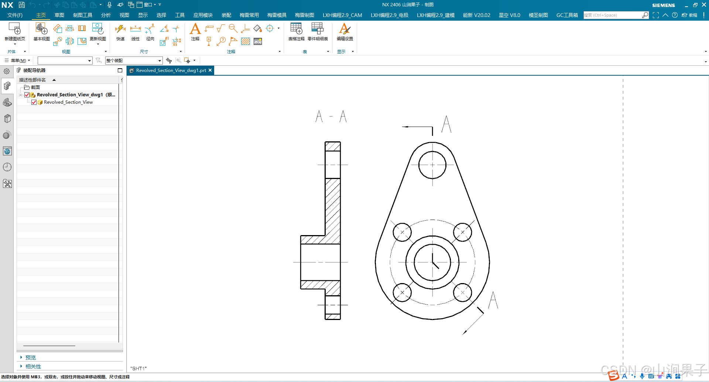Image resolution: width=709 pixels, height=382 pixels.
Task: Select the Surface Finish symbol icon
Action: click(221, 28)
